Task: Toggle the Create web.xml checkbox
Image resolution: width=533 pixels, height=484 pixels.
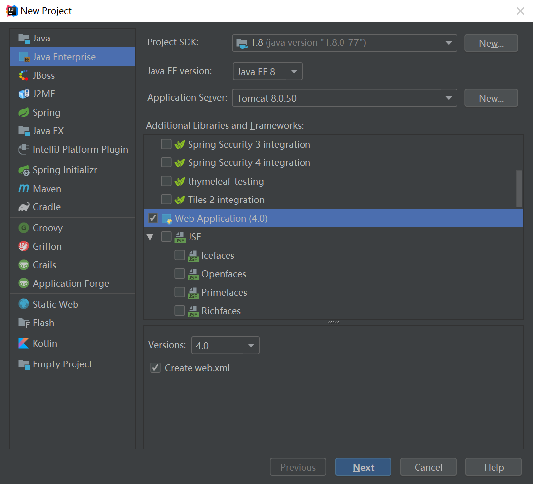Action: tap(155, 367)
